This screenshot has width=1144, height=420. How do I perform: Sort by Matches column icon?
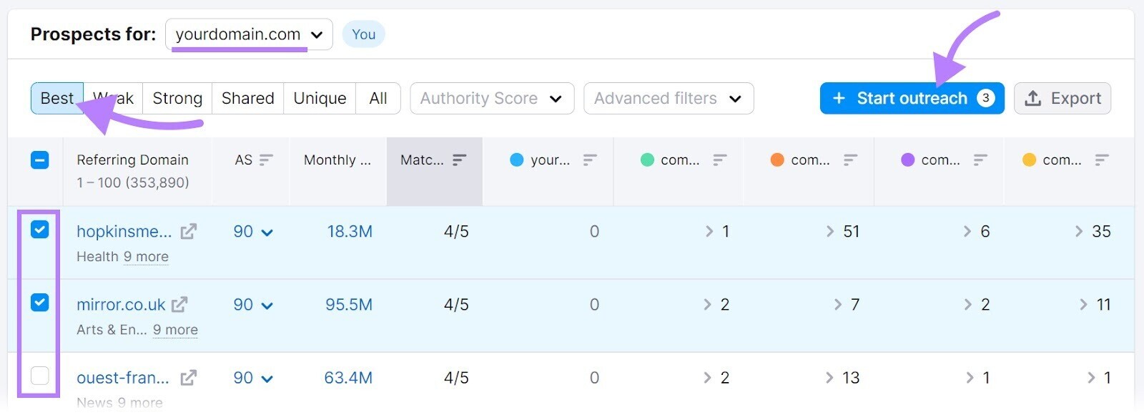click(x=460, y=160)
